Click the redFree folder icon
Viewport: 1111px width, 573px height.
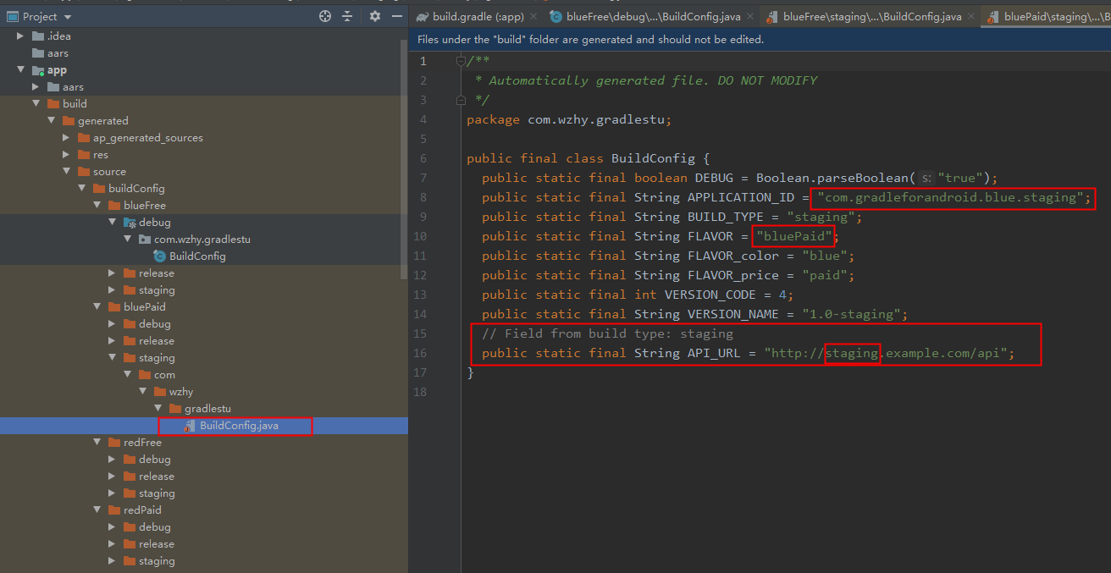click(114, 442)
